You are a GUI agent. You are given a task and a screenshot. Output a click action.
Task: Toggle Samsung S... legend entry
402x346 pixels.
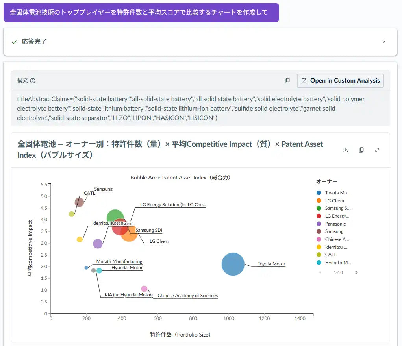(333, 208)
